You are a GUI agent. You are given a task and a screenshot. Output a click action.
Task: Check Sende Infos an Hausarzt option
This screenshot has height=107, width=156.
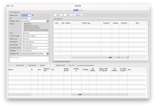tap(23, 28)
